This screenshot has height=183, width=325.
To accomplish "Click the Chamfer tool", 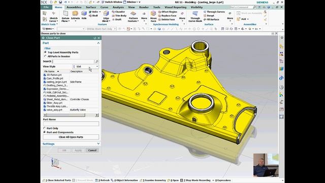I will (x=118, y=12).
